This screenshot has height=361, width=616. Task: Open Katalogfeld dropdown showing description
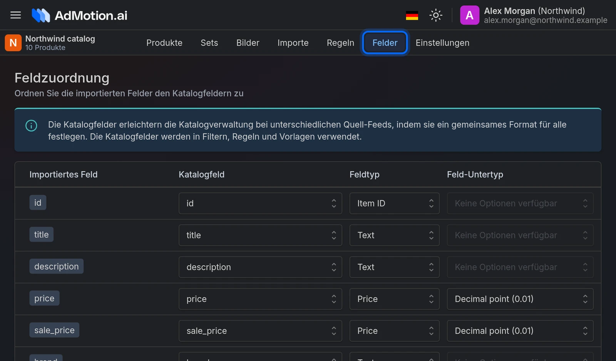(x=260, y=267)
